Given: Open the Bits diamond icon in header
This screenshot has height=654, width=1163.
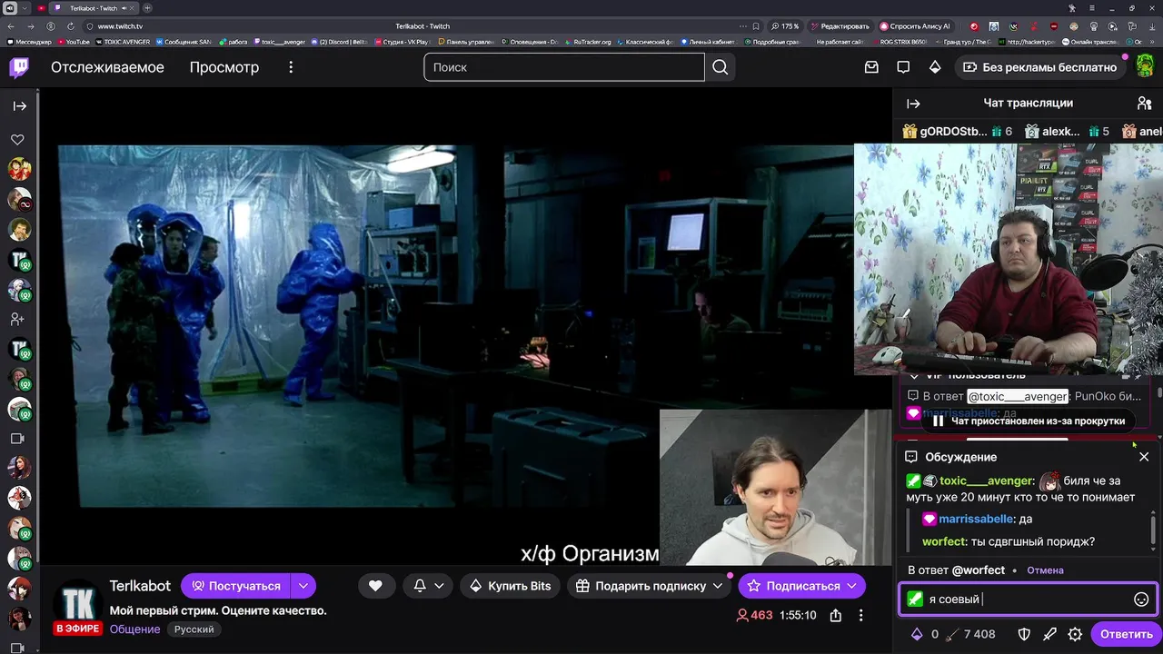Looking at the screenshot, I should click(935, 67).
